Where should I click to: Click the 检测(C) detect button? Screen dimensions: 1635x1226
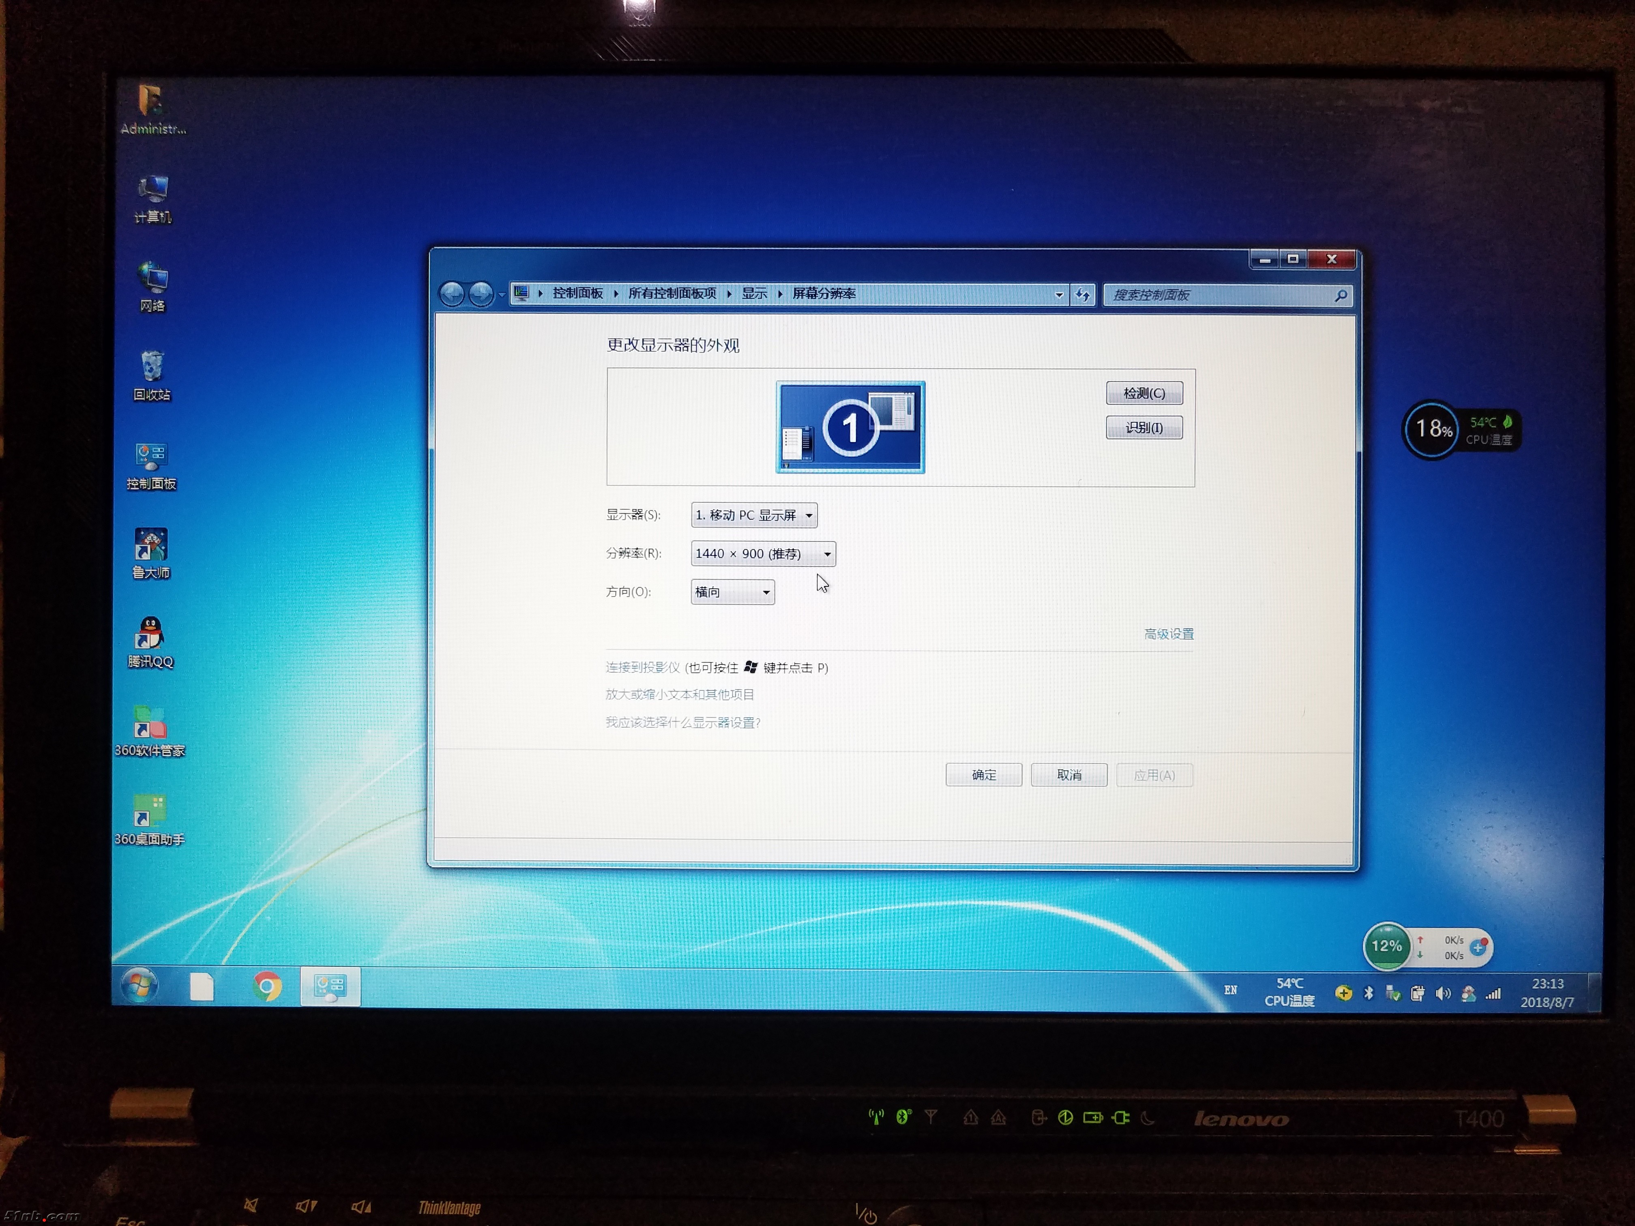[1144, 393]
